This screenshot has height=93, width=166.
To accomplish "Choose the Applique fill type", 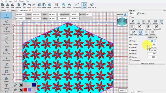I will point(156,22).
